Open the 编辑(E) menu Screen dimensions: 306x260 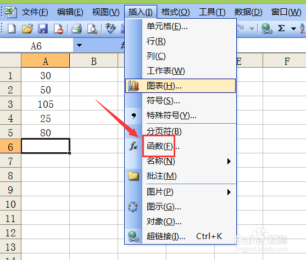point(70,12)
